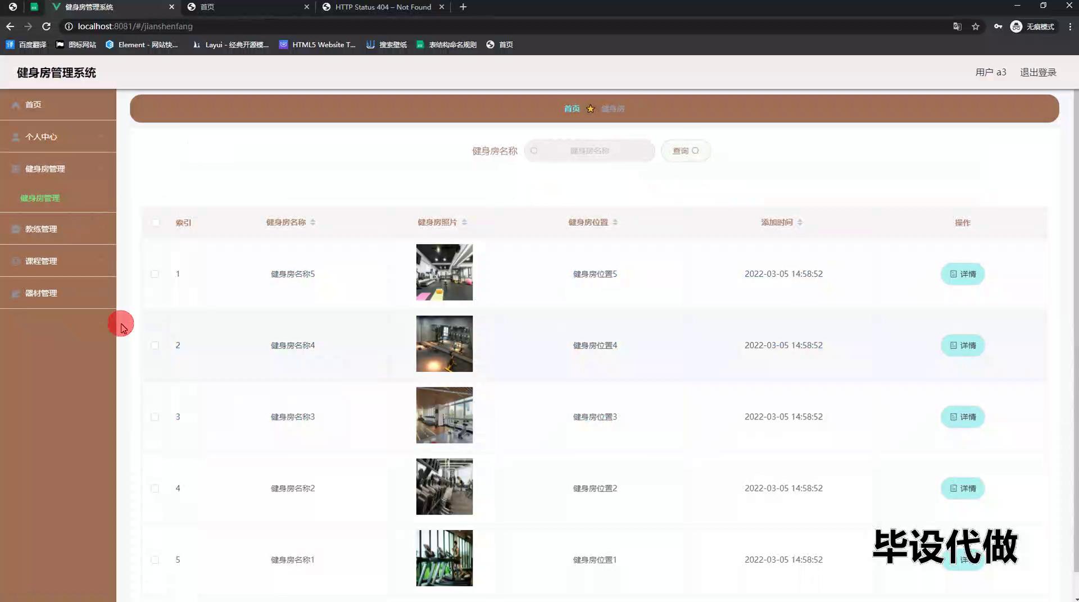Screen dimensions: 1079x602
Task: Tick the checkbox for row 3 健身房名称3
Action: pos(155,417)
